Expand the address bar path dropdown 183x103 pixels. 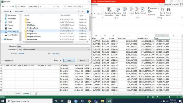coord(53,7)
